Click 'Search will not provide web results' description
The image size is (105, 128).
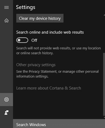(58, 51)
